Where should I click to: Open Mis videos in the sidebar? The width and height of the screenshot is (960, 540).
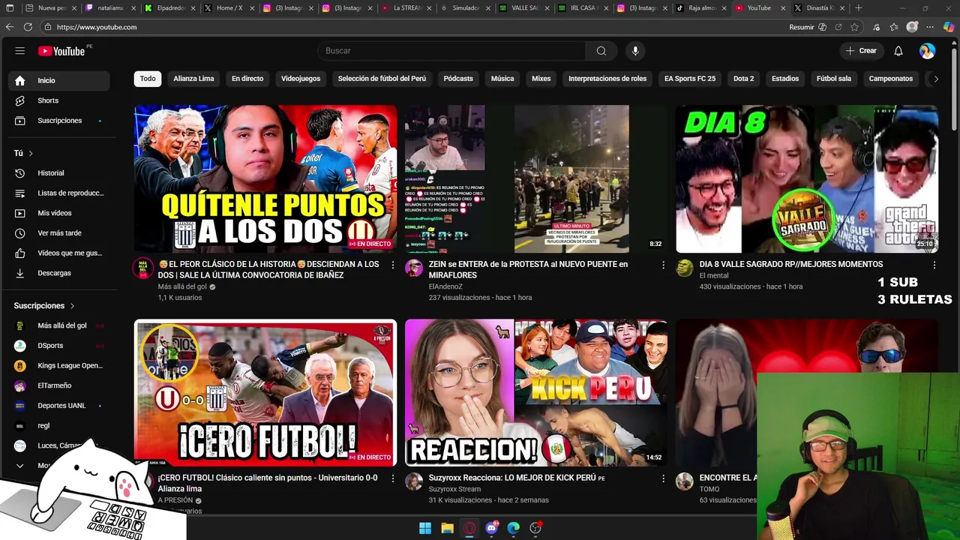[x=58, y=213]
